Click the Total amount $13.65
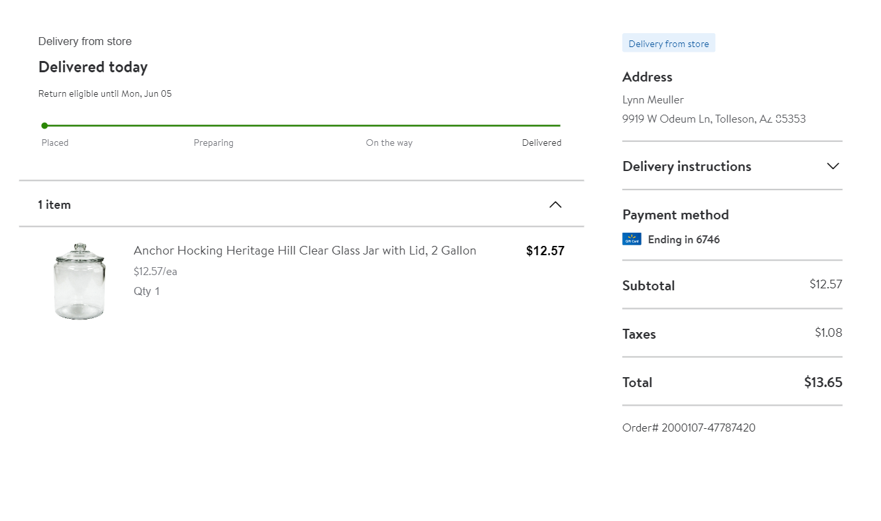This screenshot has width=881, height=521. point(823,382)
